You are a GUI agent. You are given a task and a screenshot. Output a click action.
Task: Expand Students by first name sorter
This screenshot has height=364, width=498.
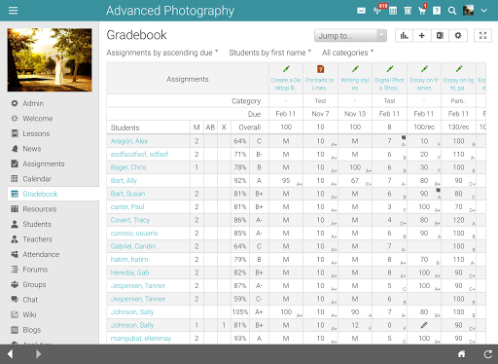pos(269,53)
